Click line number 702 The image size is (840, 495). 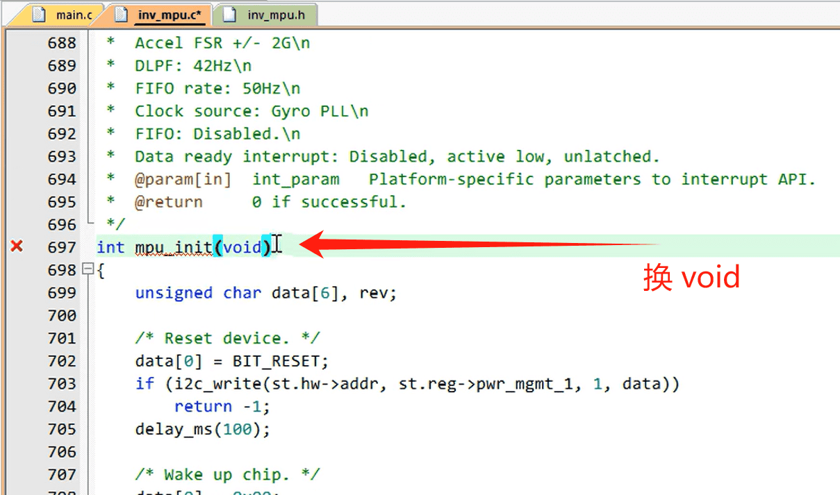[62, 361]
